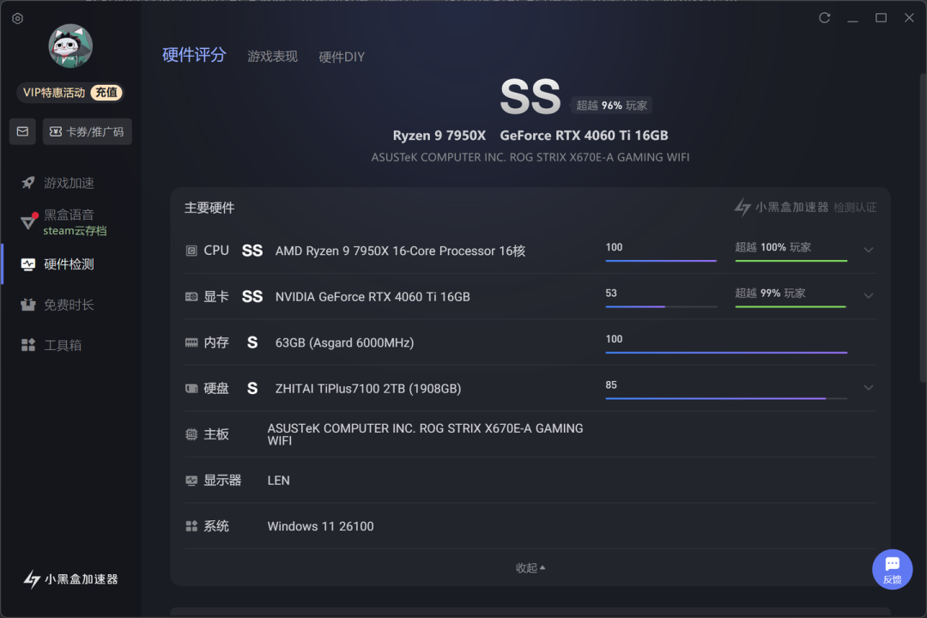The image size is (927, 618).
Task: Switch to the 游戏表现 tab
Action: pos(273,56)
